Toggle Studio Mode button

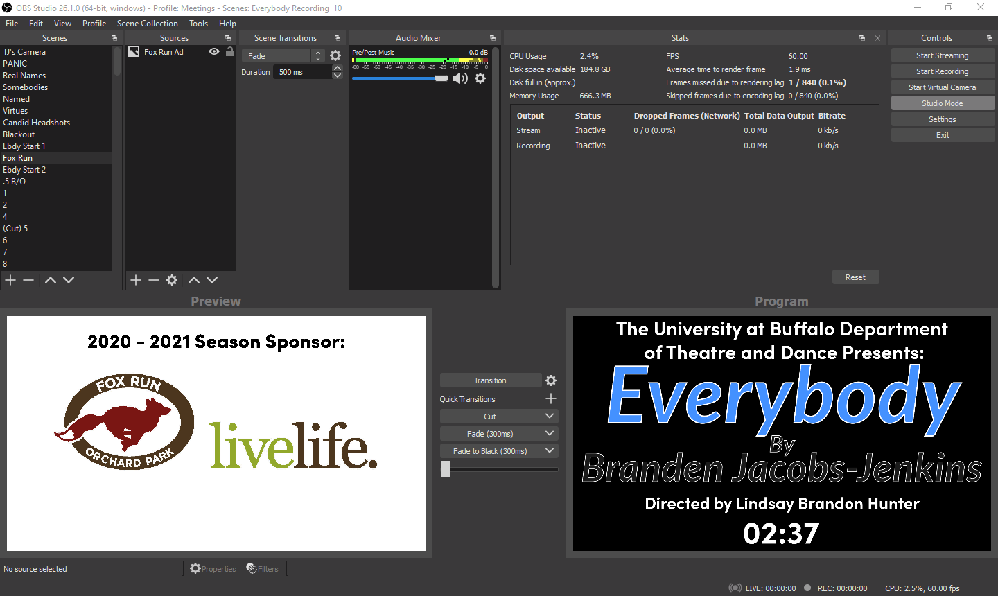(943, 103)
